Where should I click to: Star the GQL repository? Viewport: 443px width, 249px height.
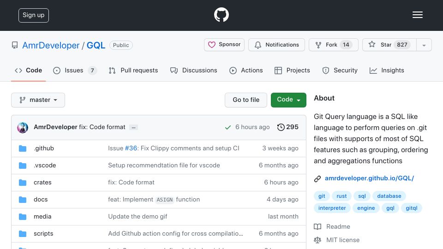click(389, 45)
